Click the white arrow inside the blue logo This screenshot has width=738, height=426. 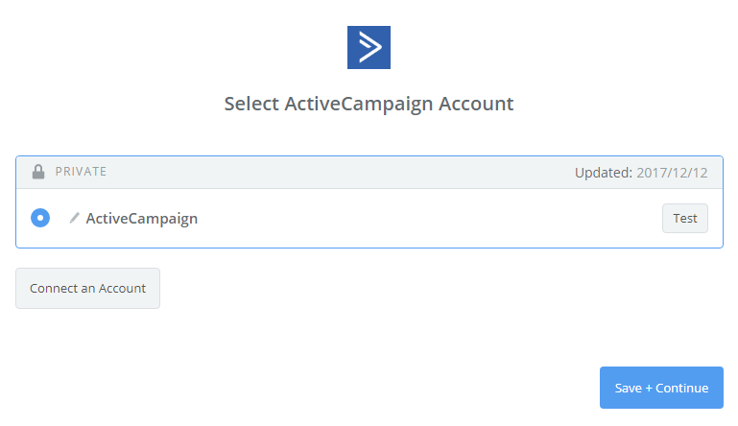click(370, 47)
